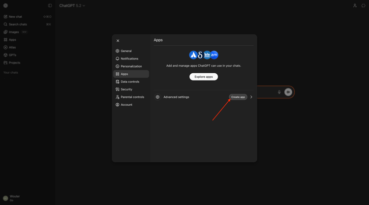Click the Advanced settings hexagon icon

(157, 97)
